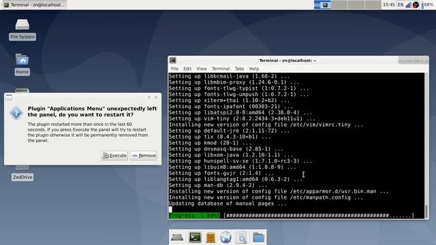Image resolution: width=436 pixels, height=245 pixels.
Task: Switch to the third workspace in pager
Action: (356, 5)
